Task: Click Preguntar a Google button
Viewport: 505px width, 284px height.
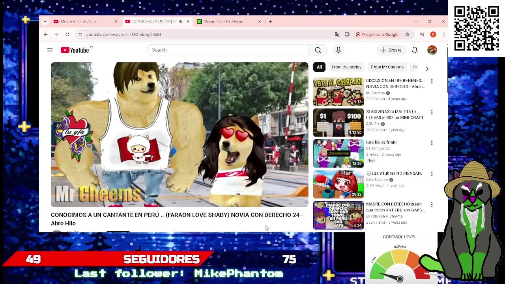Action: [x=377, y=34]
